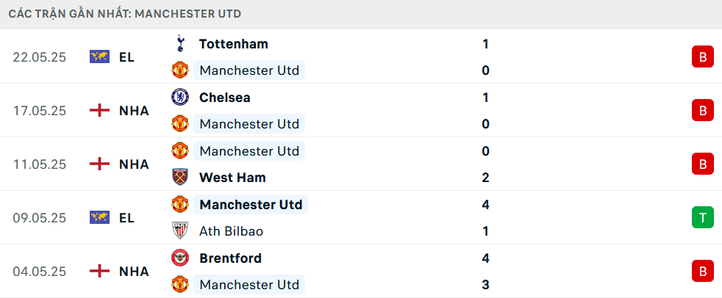This screenshot has width=722, height=298.
Task: Click the 11.05.25 match date
Action: pyautogui.click(x=40, y=164)
